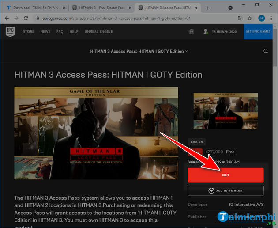Click the small game cover thumbnail
The width and height of the screenshot is (278, 228).
tap(225, 111)
